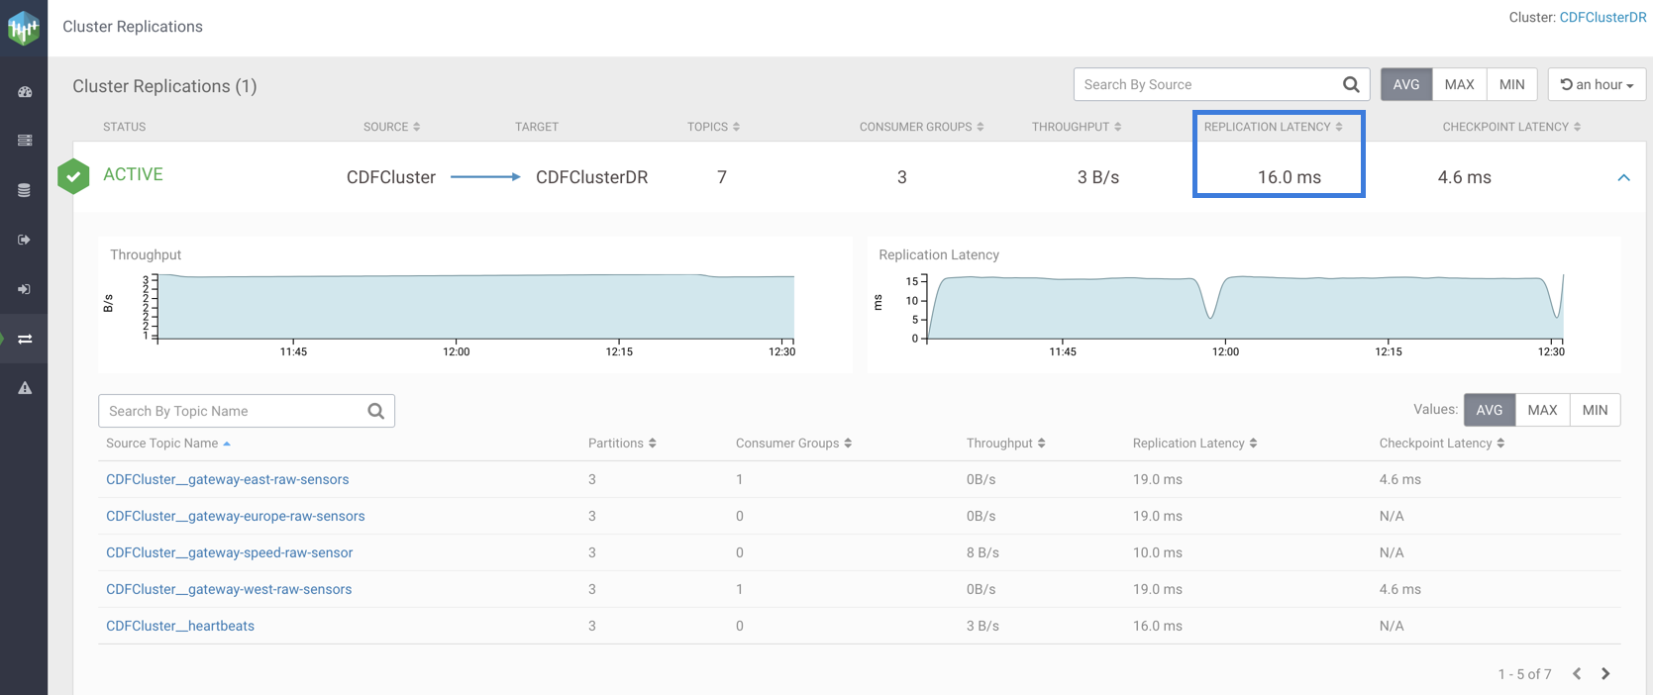This screenshot has height=695, width=1653.
Task: Open the warning triangle alerts icon
Action: [x=25, y=388]
